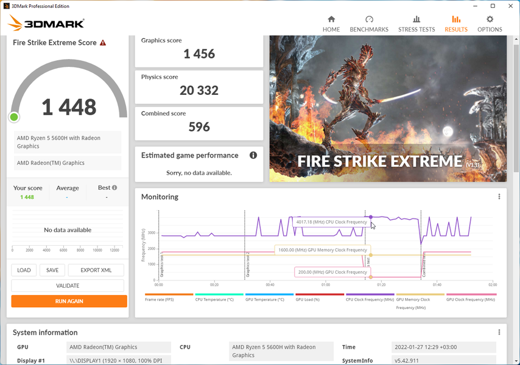Click the Fire Strike Extreme banner image
The height and width of the screenshot is (365, 520).
click(388, 109)
